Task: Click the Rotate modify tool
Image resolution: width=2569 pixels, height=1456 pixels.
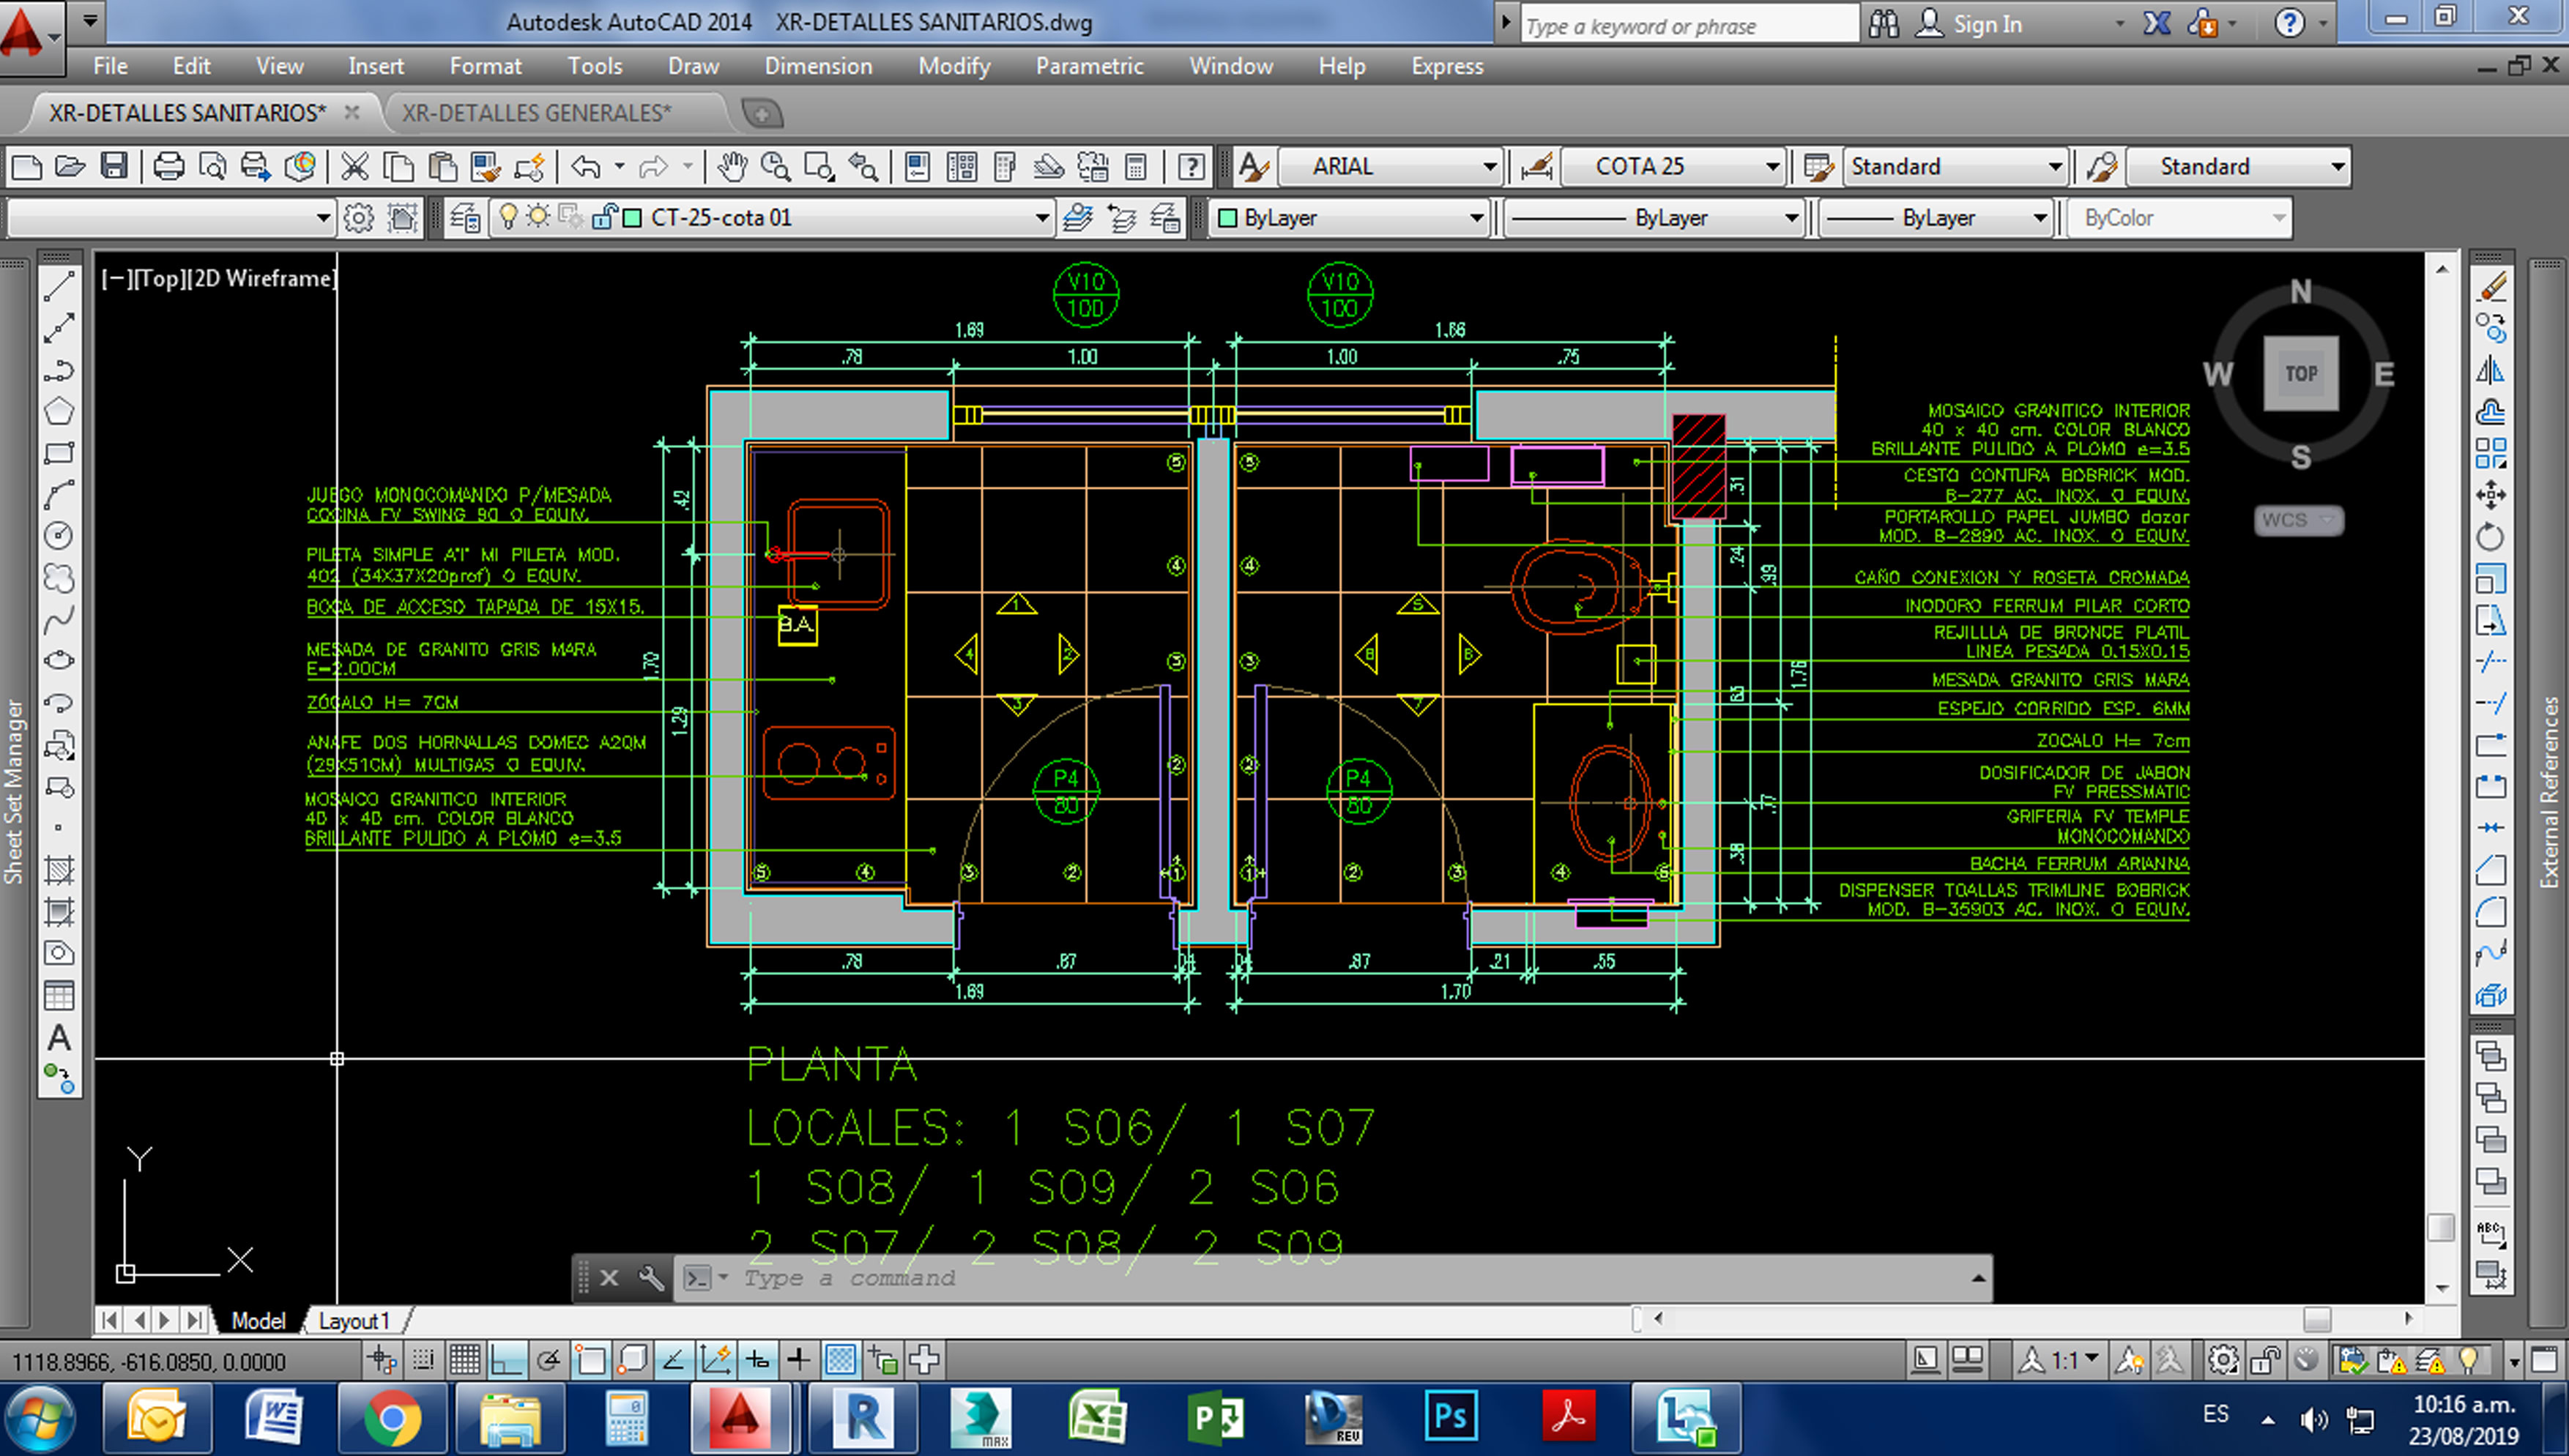Action: tap(2490, 537)
